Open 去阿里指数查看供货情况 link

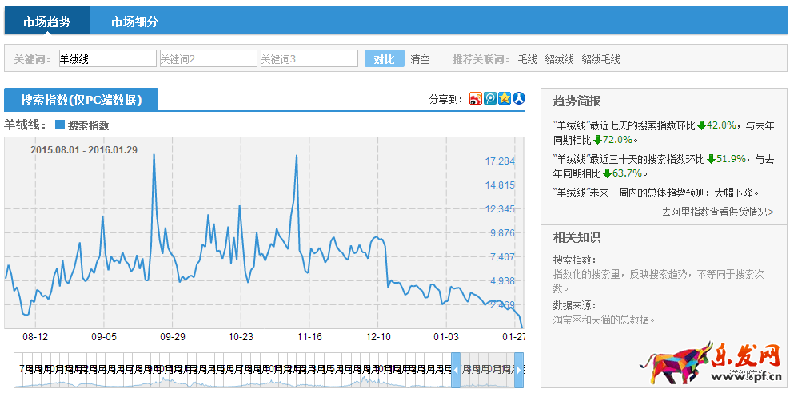[717, 212]
